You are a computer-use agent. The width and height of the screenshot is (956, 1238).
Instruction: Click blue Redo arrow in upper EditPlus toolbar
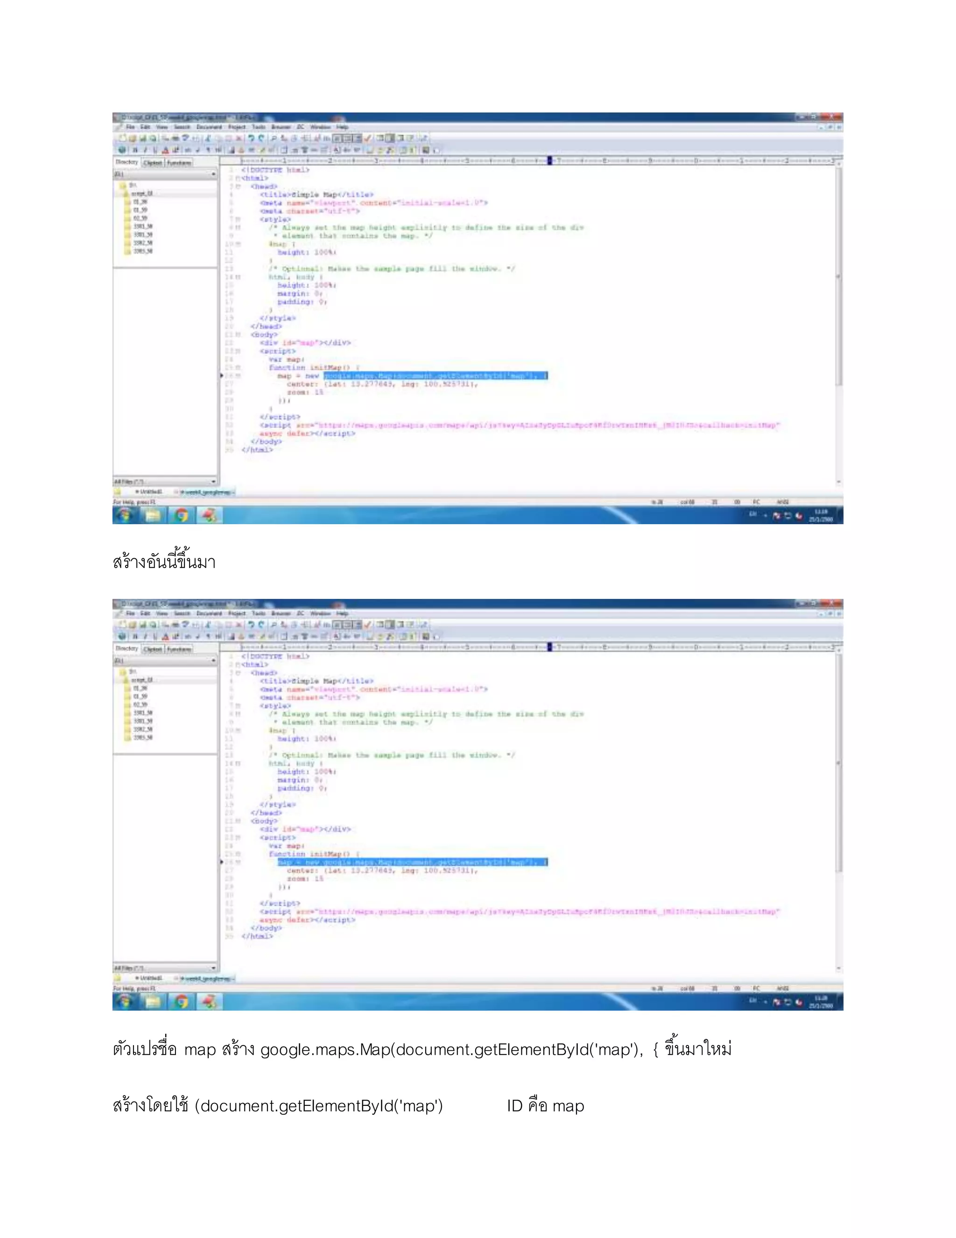[261, 138]
